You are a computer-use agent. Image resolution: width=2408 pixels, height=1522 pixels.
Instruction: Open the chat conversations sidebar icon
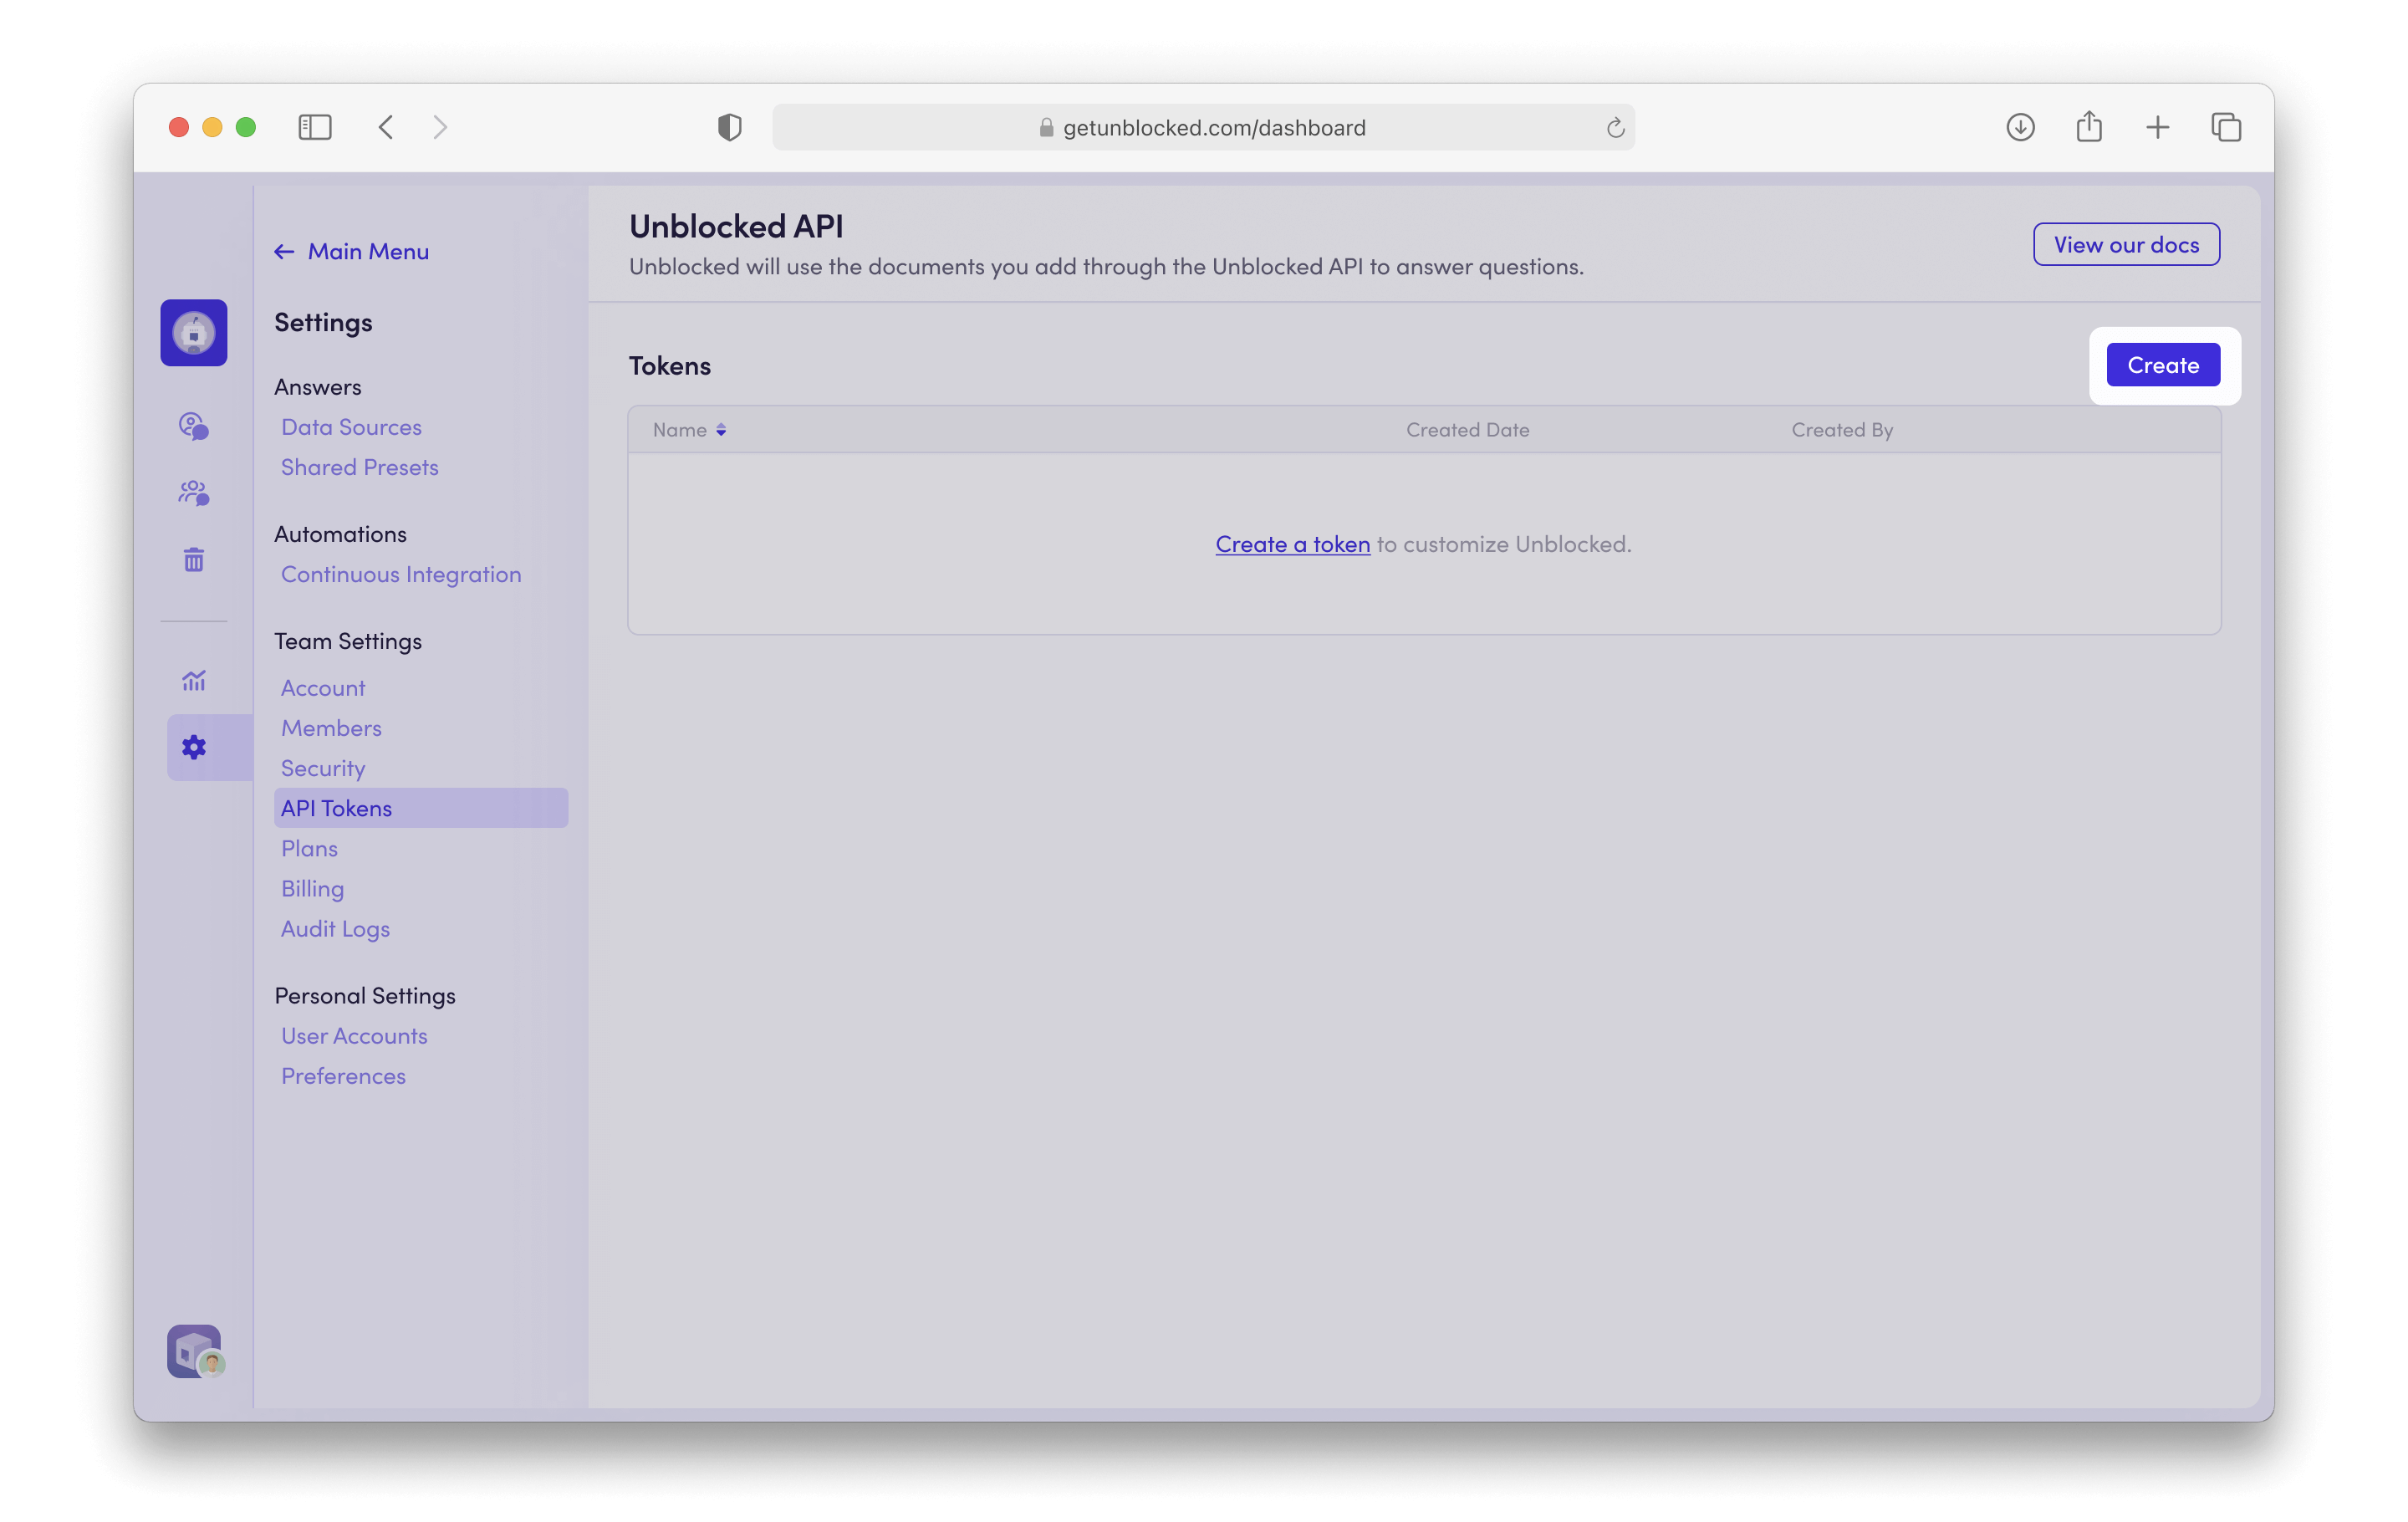click(x=193, y=426)
